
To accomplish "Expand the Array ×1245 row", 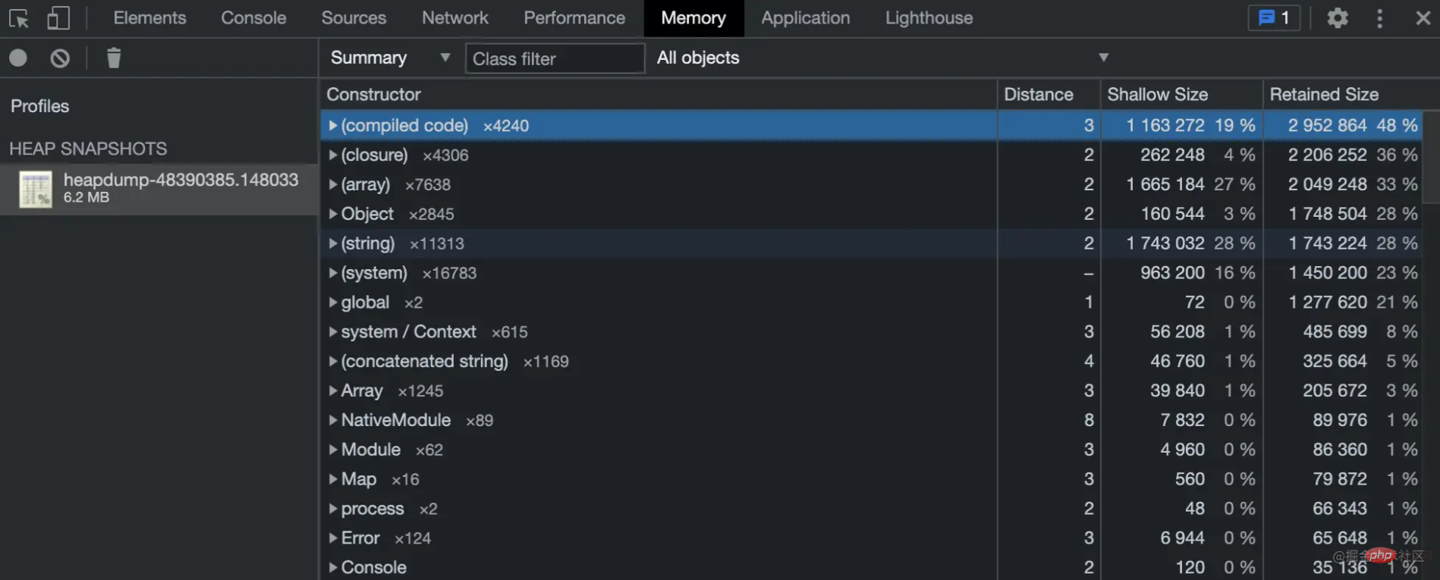I will click(332, 390).
